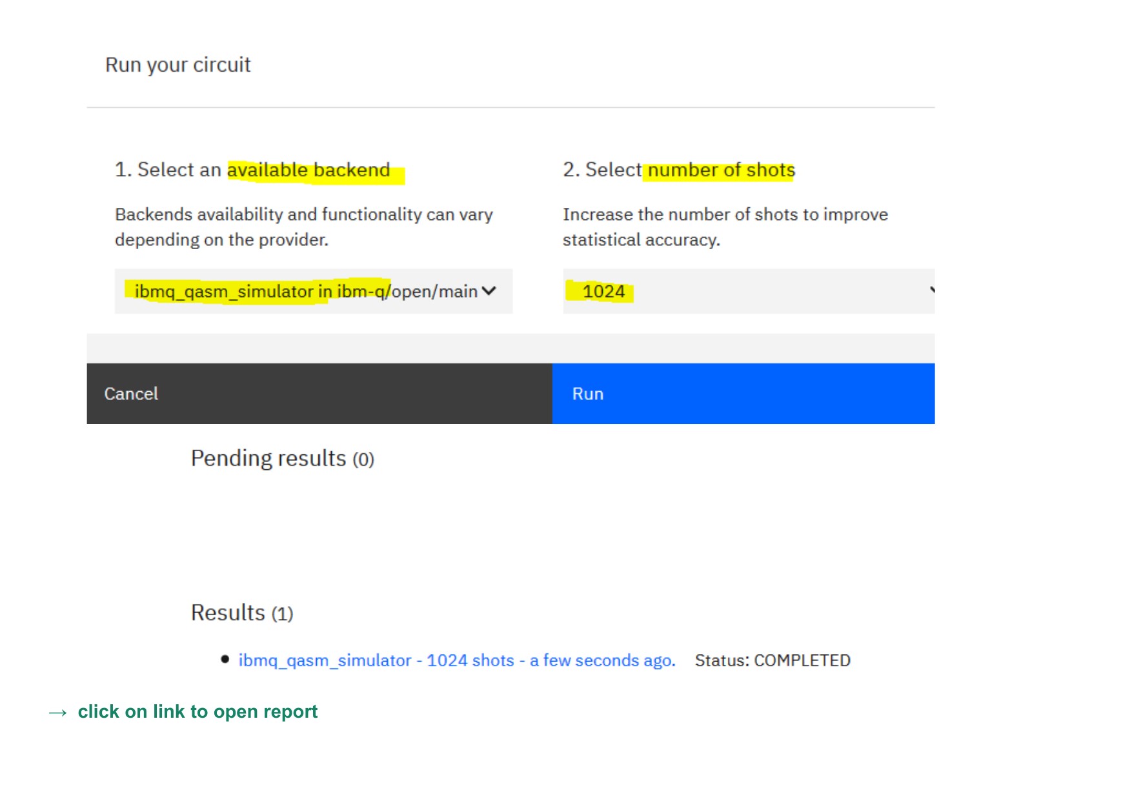Click the green arrow before the instruction note
Viewport: 1132px width, 801px height.
[58, 713]
